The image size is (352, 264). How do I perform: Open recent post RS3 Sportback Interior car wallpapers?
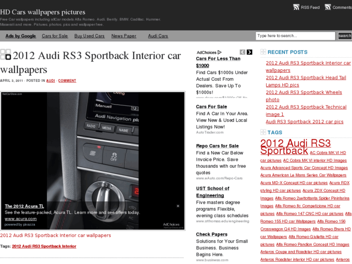308,66
